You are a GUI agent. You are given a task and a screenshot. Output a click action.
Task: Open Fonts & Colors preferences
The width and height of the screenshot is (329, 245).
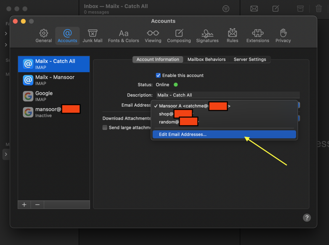[x=123, y=36]
